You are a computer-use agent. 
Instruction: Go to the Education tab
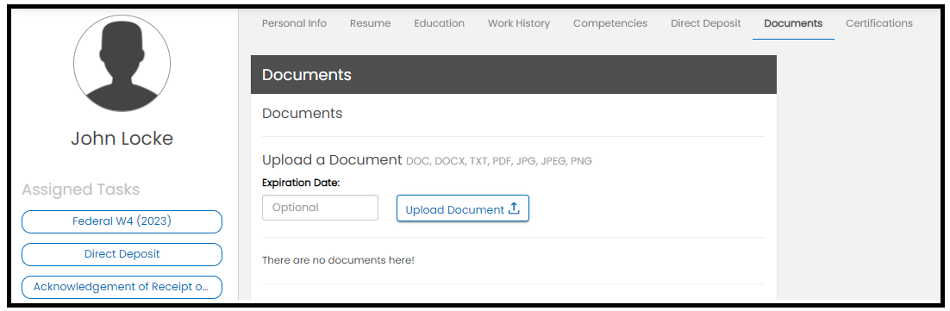(x=440, y=23)
